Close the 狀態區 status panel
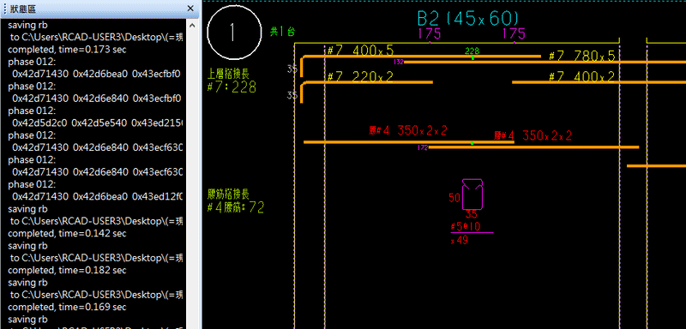The image size is (686, 329). pos(190,9)
